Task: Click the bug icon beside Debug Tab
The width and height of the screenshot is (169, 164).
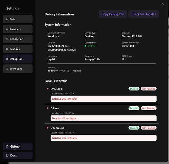Action: coord(7,59)
